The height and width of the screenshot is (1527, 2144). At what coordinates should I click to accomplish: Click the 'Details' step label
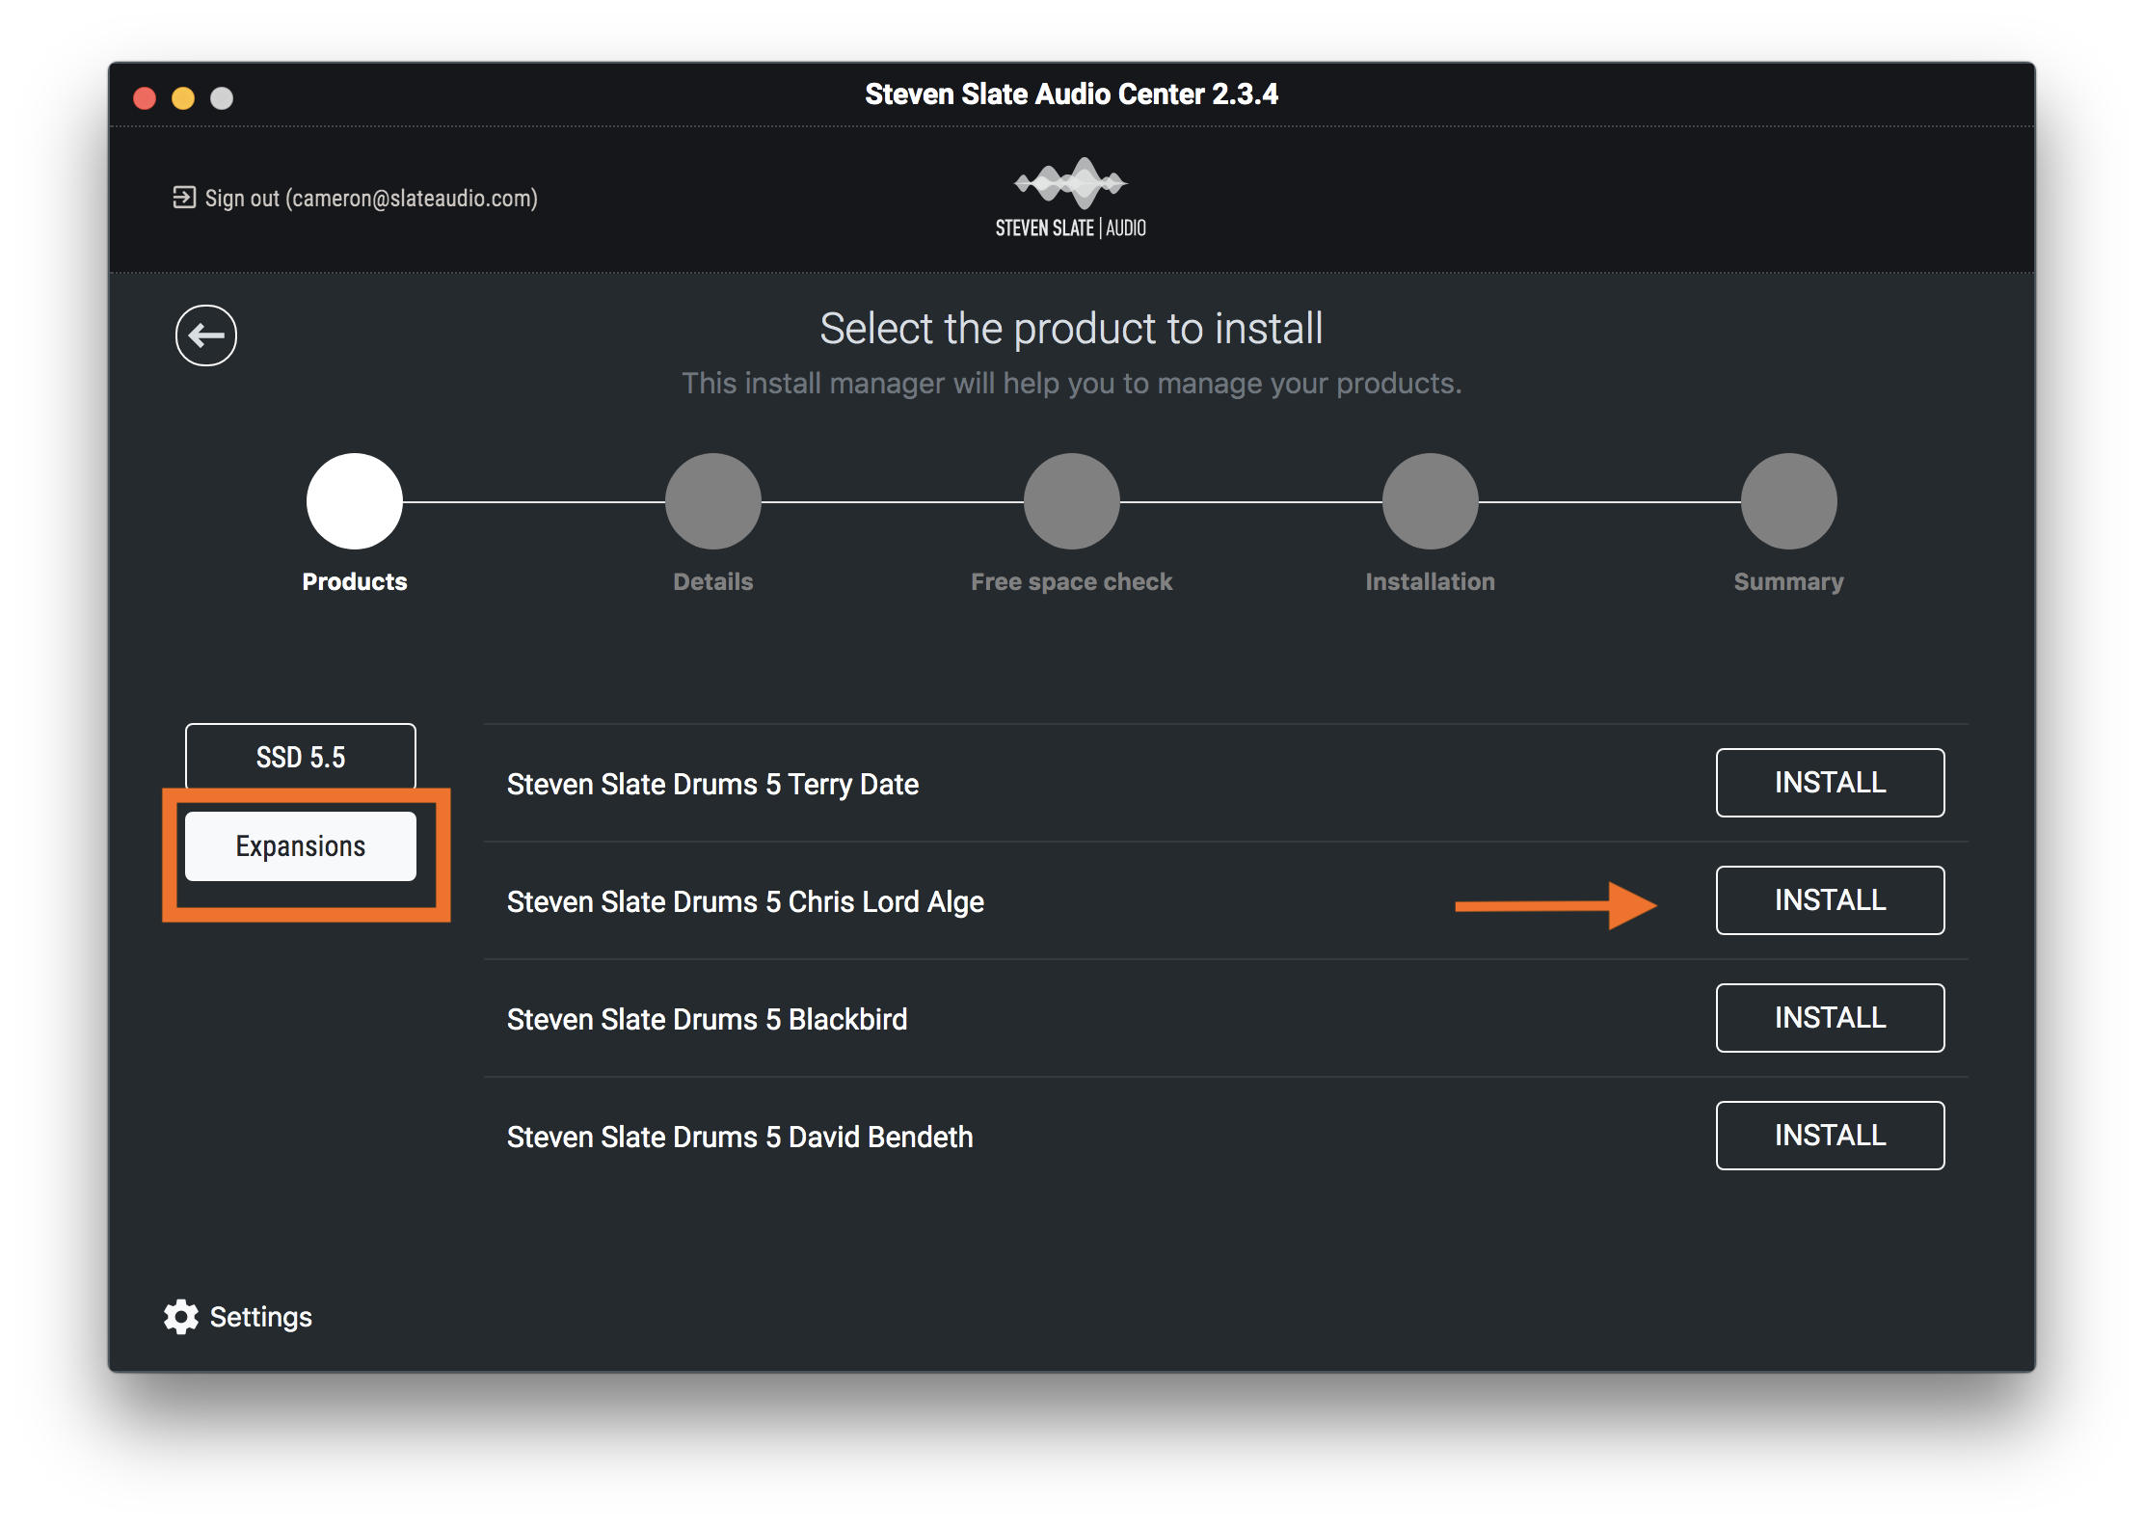(713, 581)
